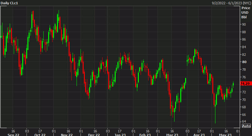Click the USD currency label

point(245,13)
